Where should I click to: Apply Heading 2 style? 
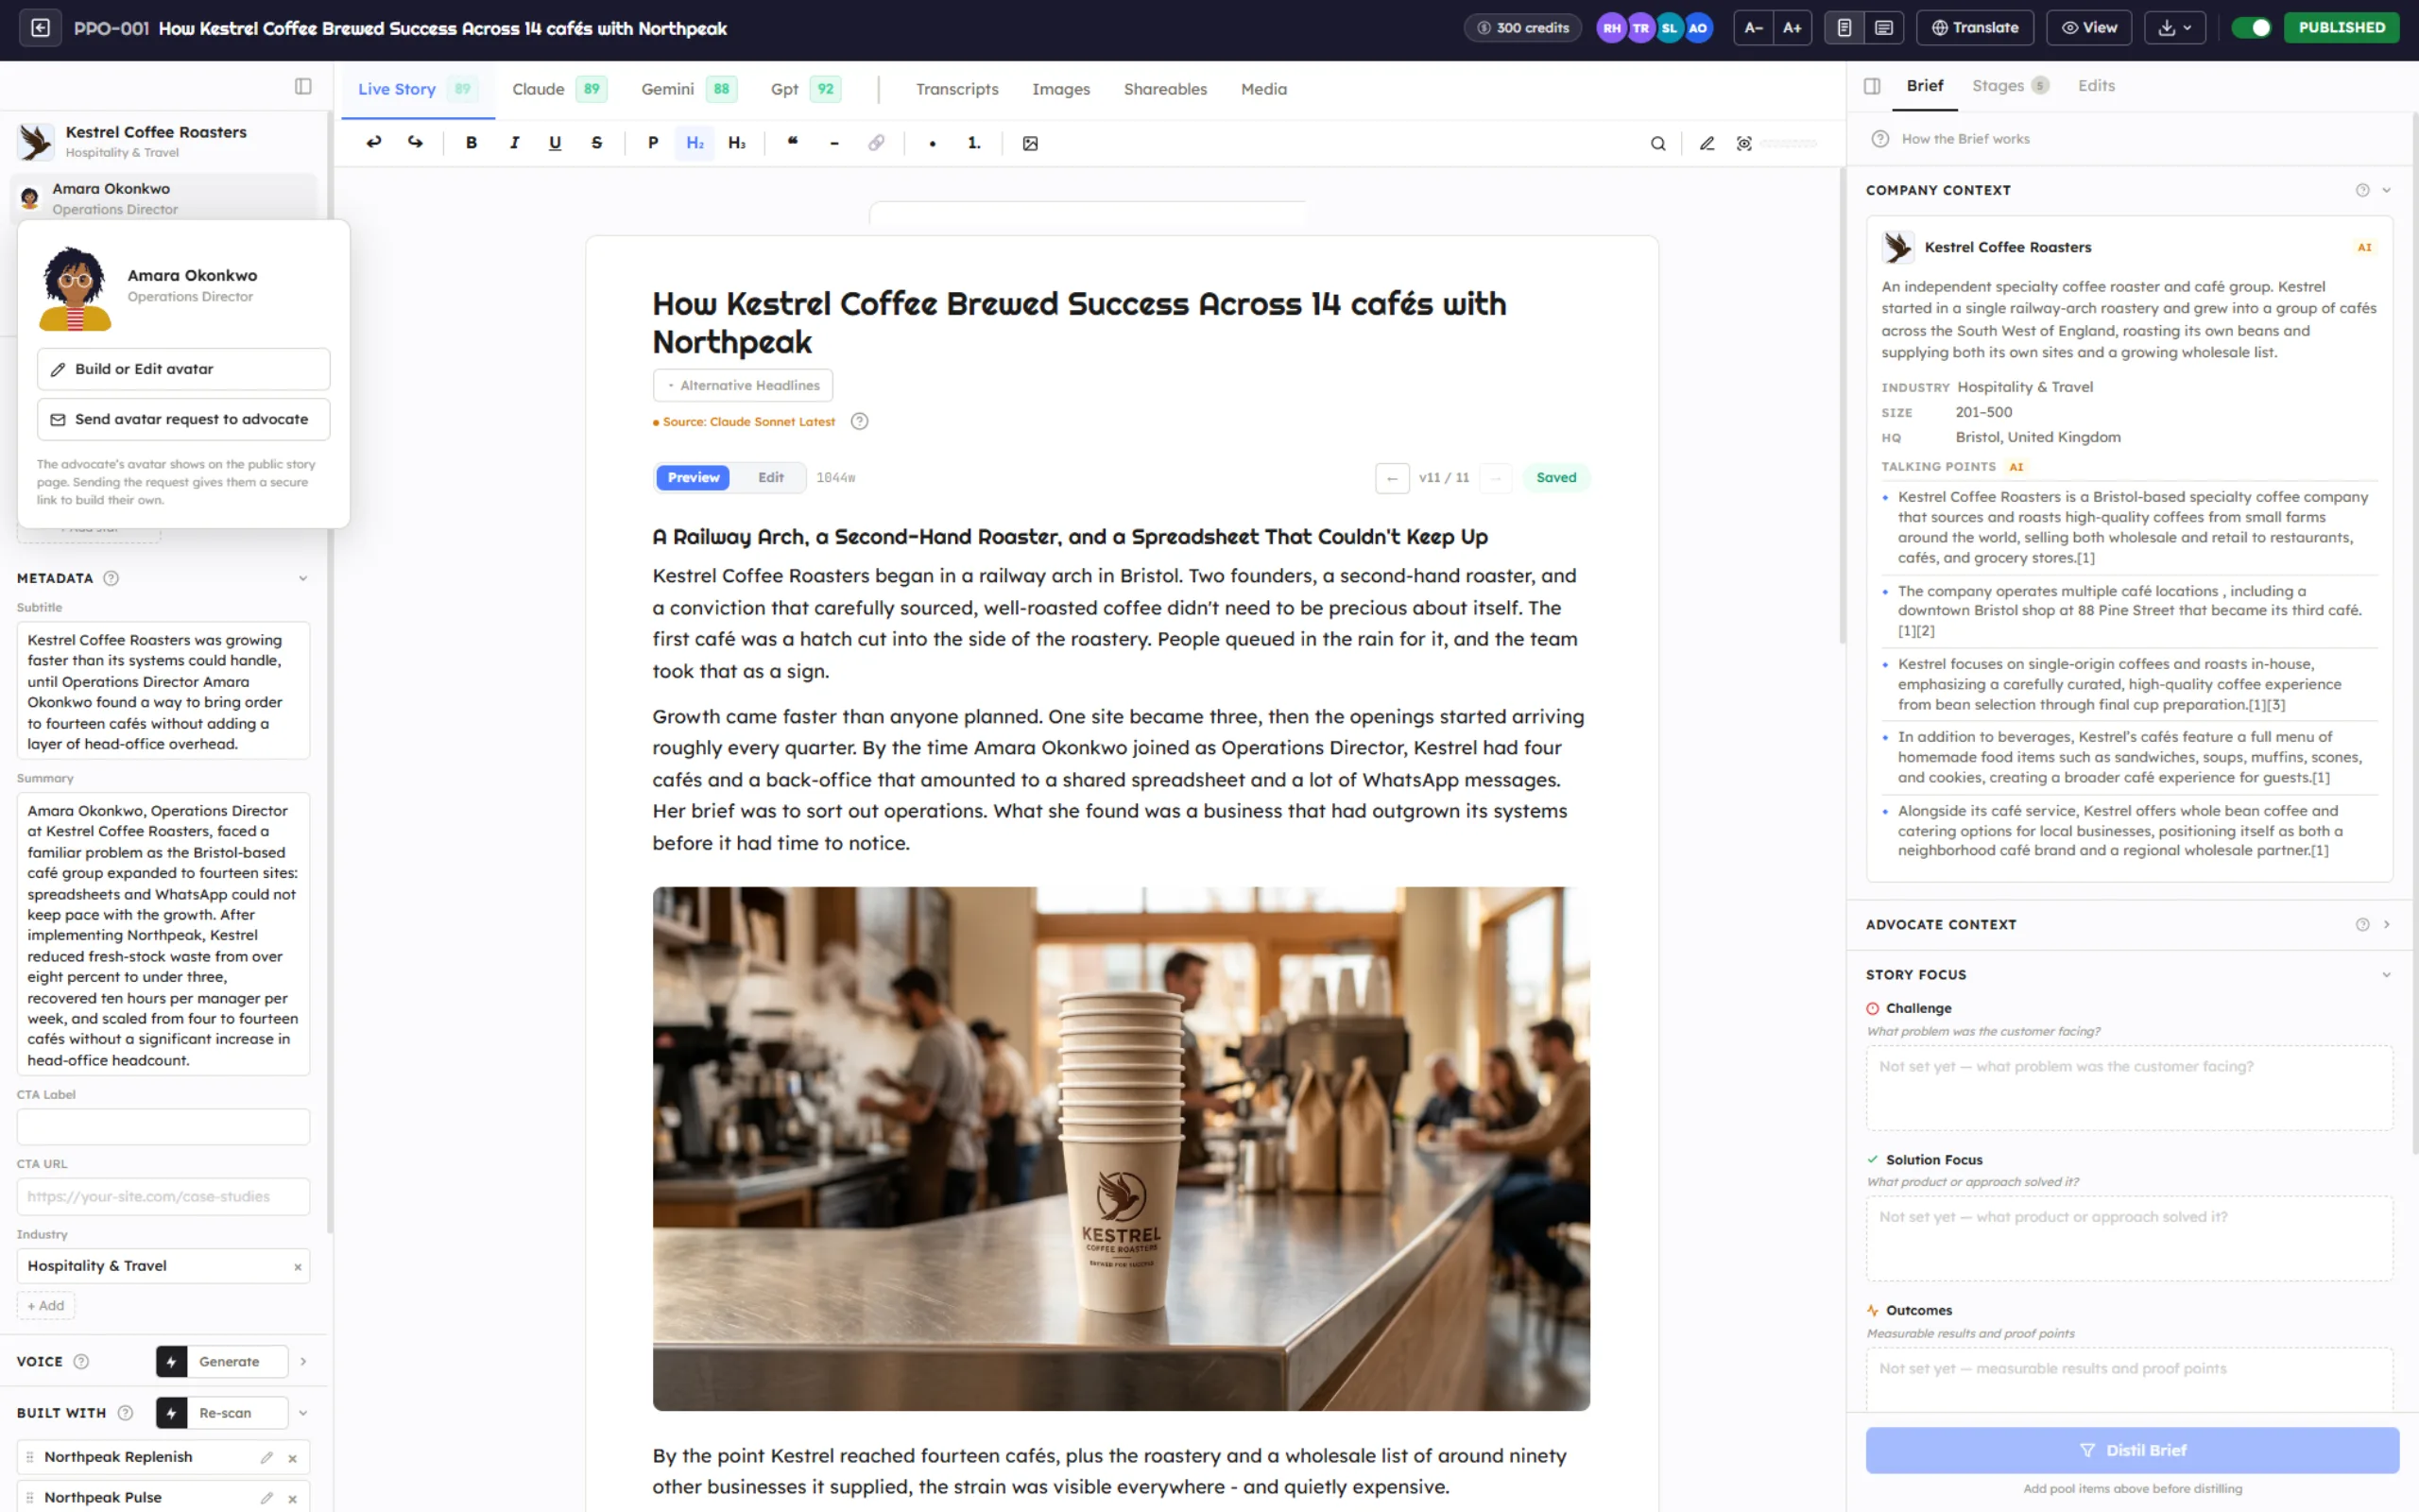pyautogui.click(x=695, y=143)
